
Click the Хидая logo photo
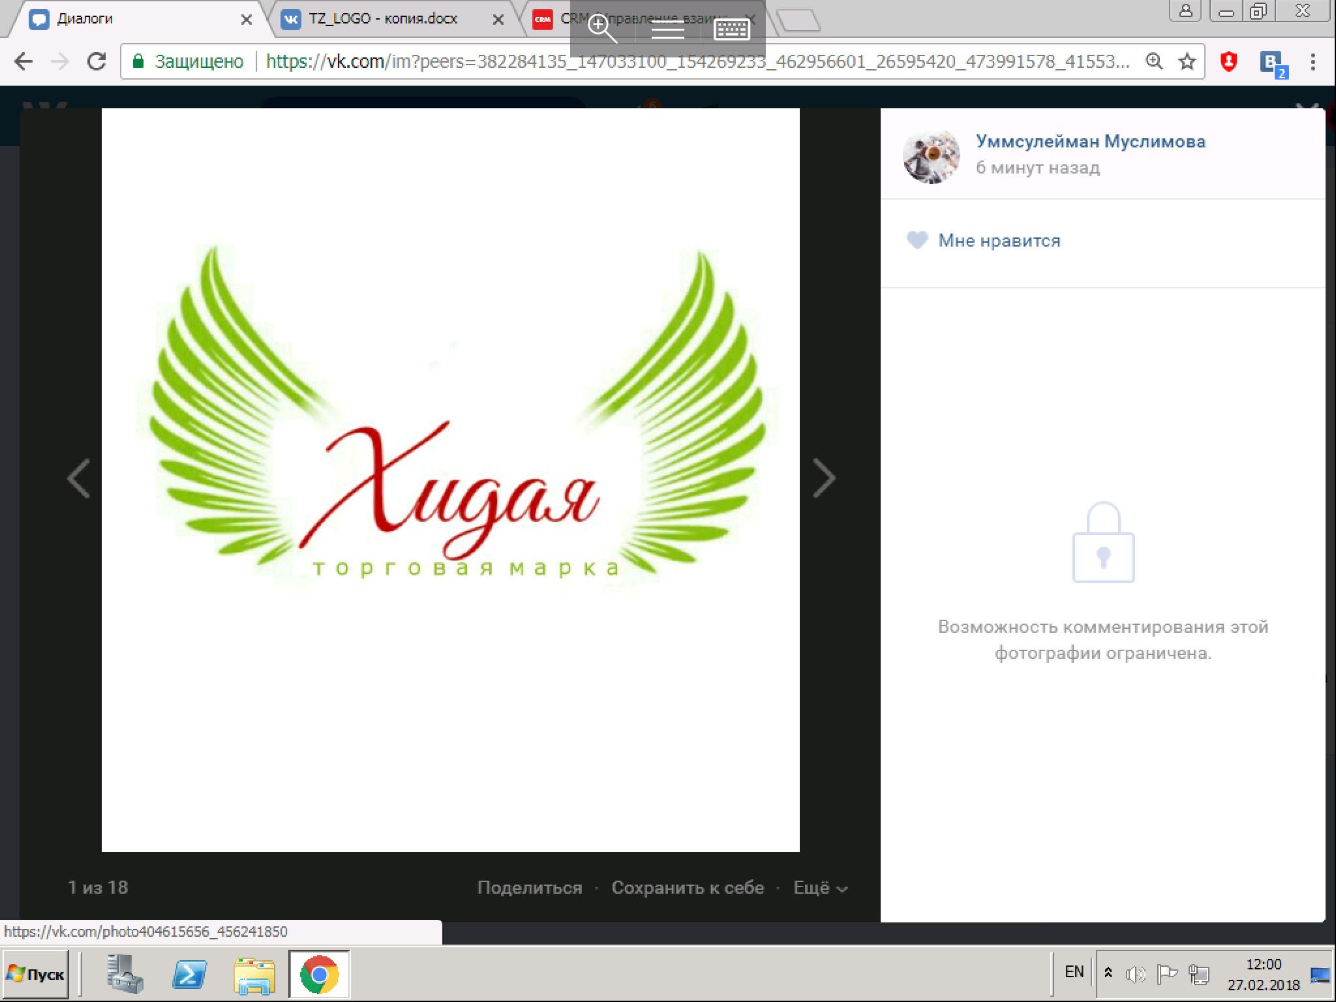(450, 479)
